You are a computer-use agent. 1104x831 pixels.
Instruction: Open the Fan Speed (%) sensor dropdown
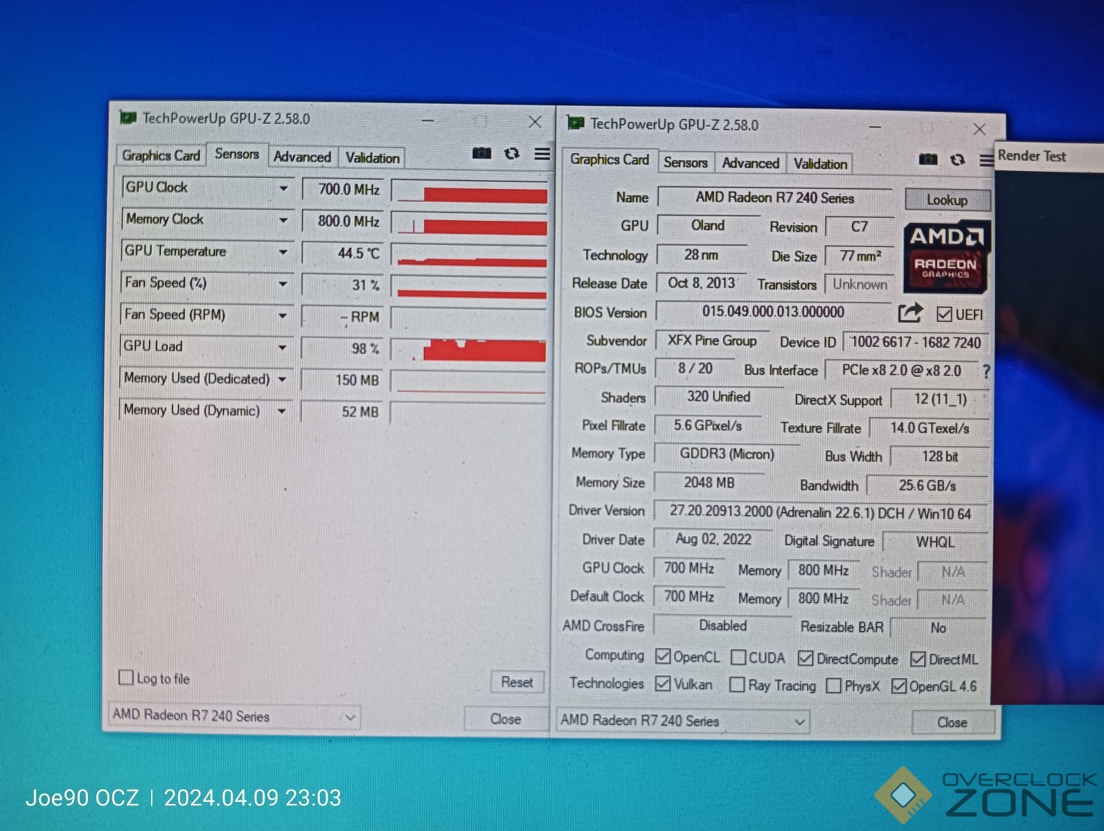pos(283,284)
